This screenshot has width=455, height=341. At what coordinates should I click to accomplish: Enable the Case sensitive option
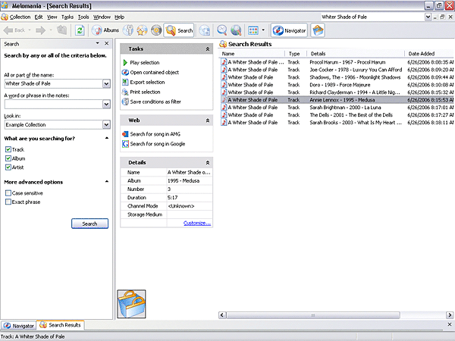tap(8, 193)
